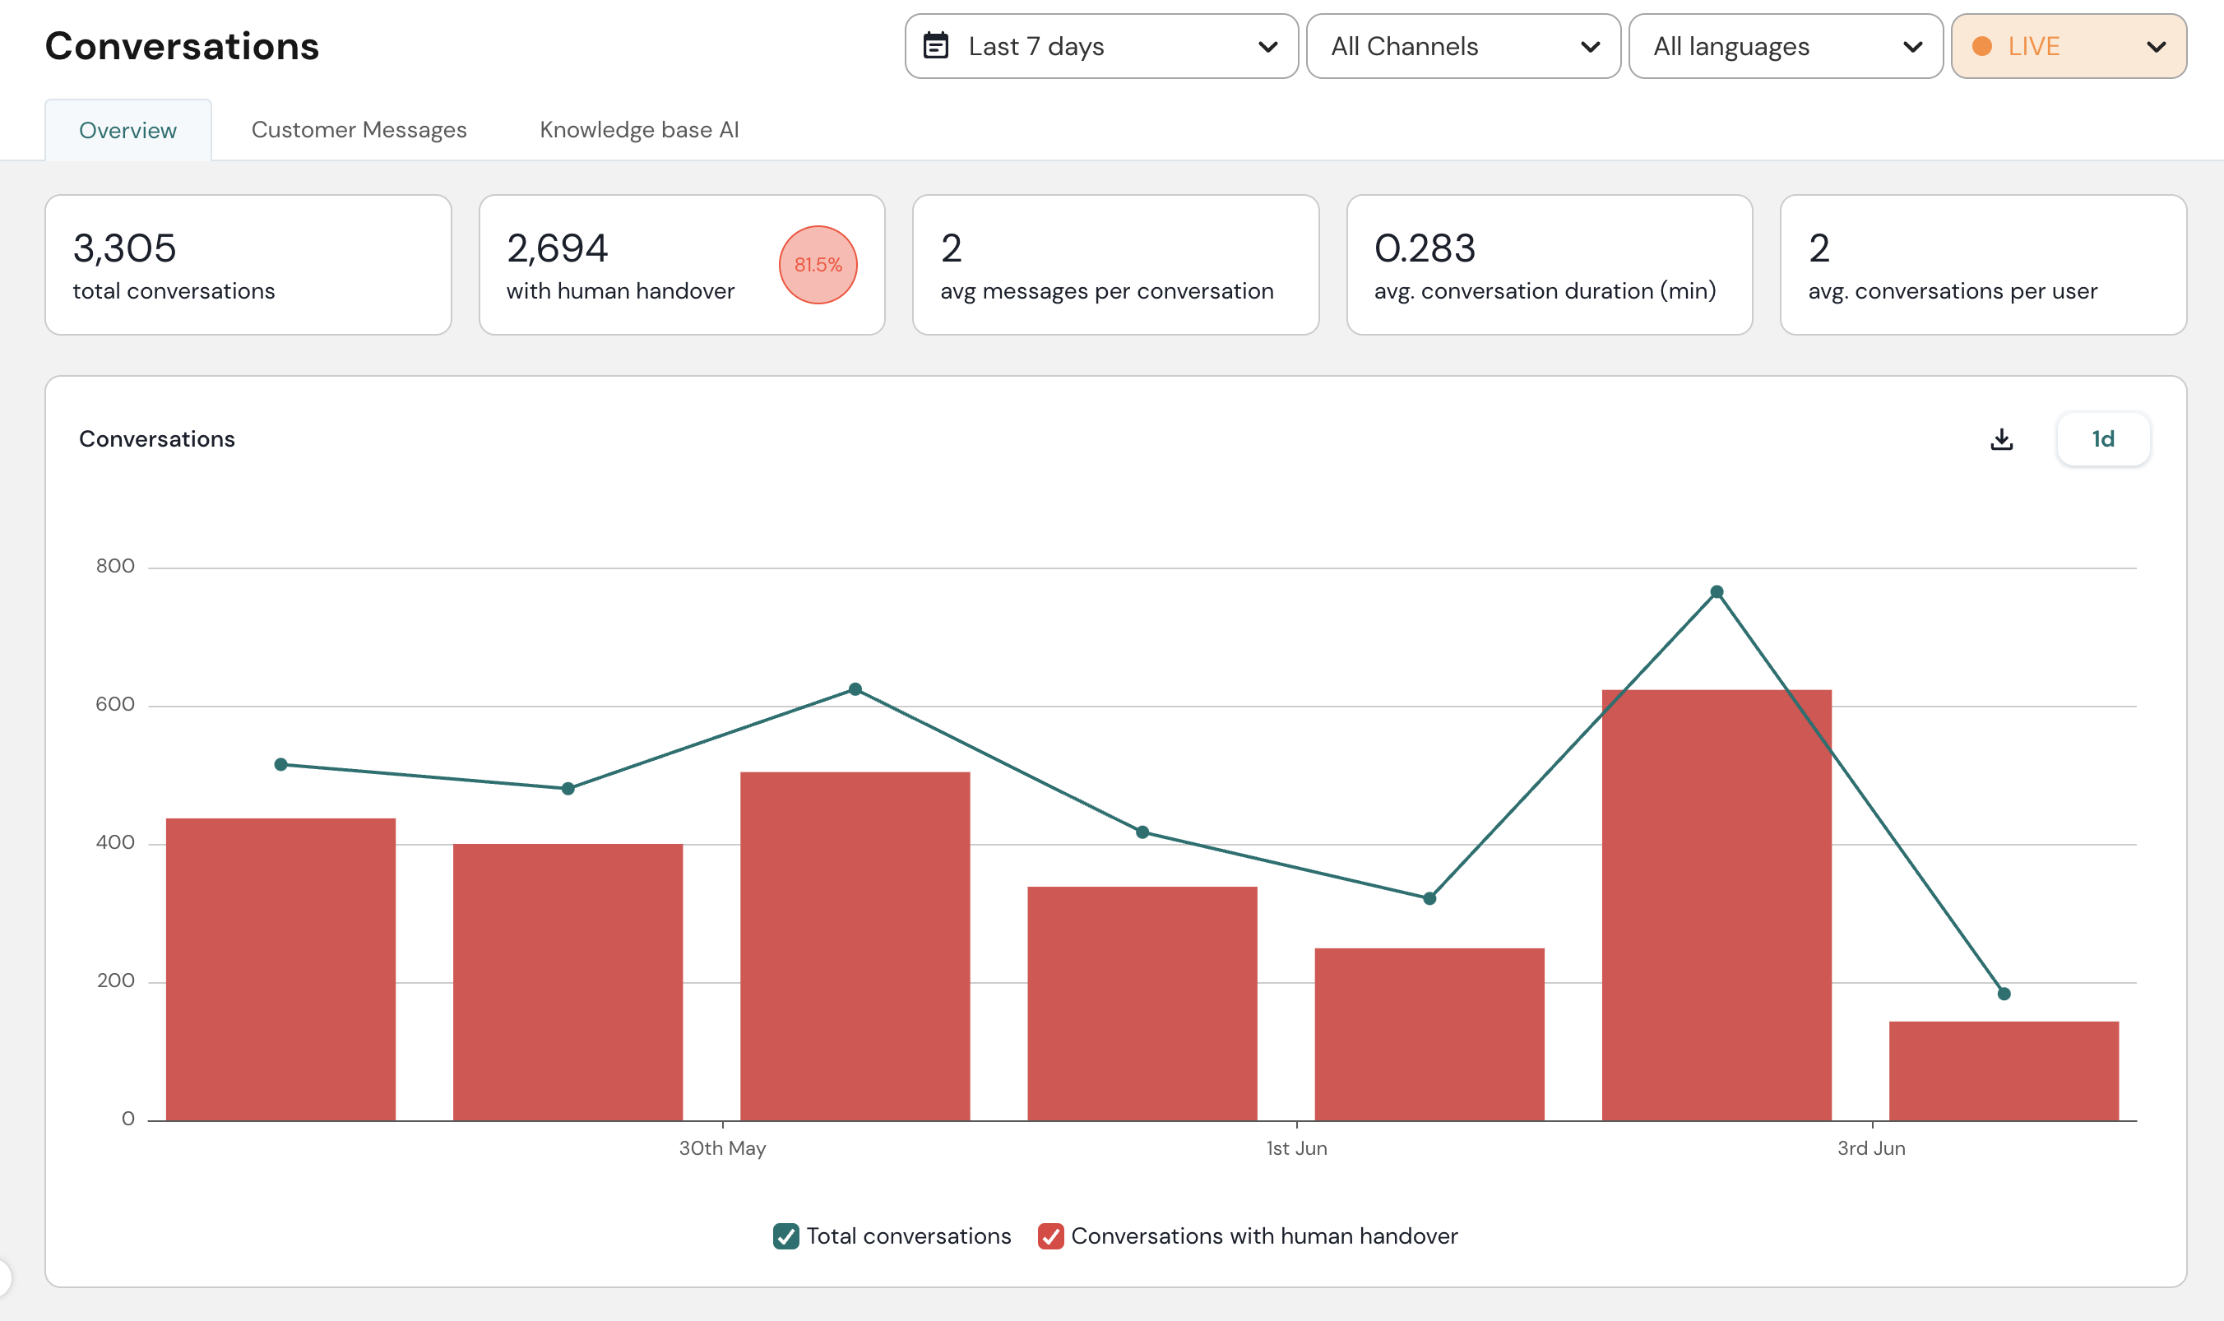Click the calendar icon in date filter
This screenshot has width=2224, height=1321.
click(x=935, y=45)
